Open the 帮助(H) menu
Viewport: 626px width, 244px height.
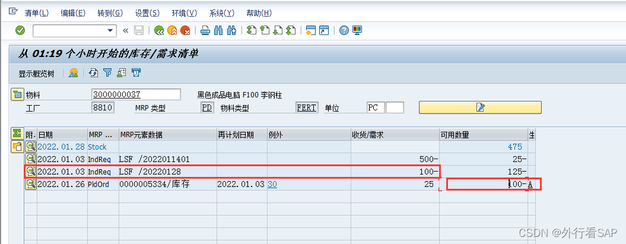pyautogui.click(x=259, y=13)
